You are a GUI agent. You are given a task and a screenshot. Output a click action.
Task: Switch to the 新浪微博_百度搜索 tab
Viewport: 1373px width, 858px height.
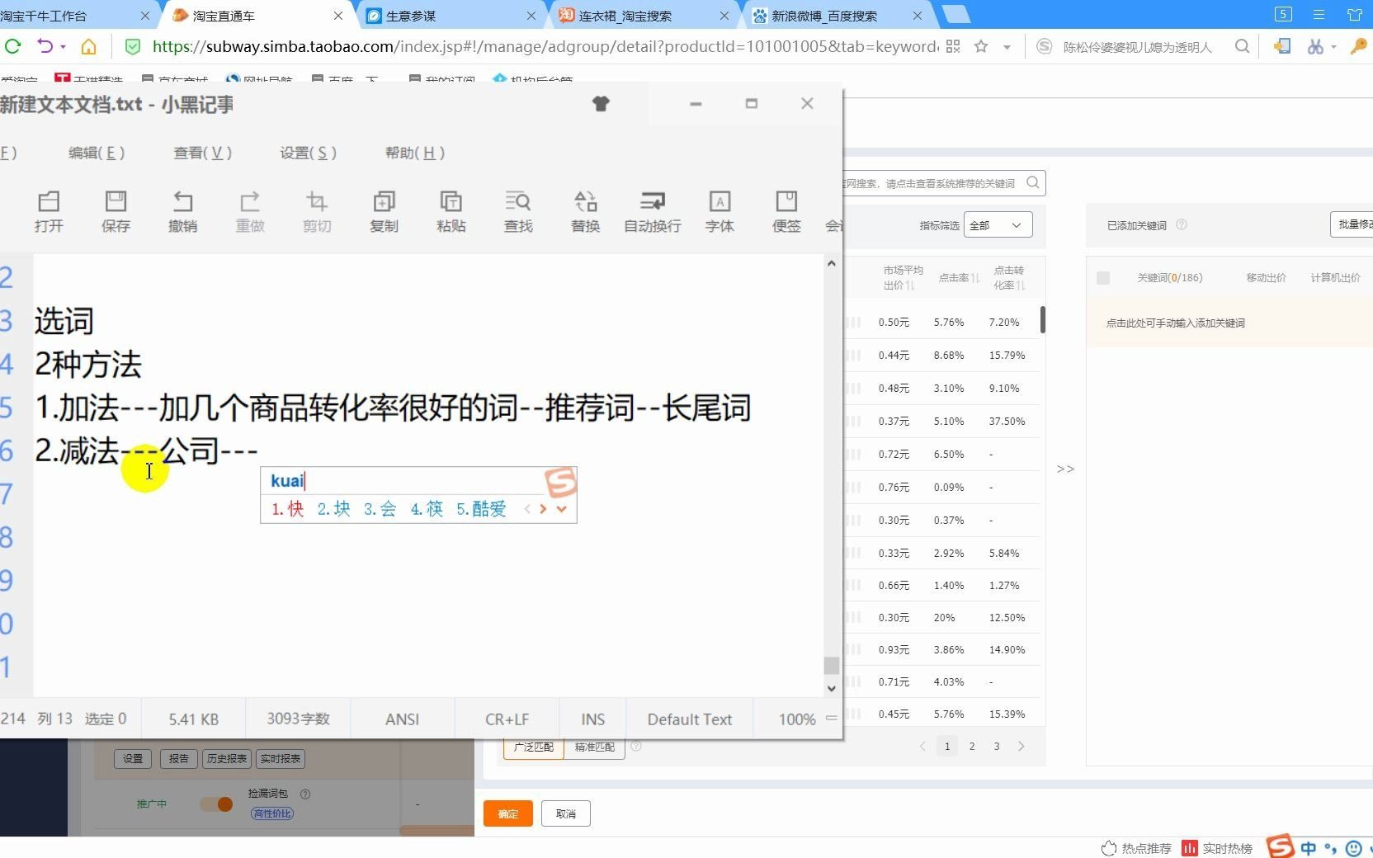tap(837, 16)
